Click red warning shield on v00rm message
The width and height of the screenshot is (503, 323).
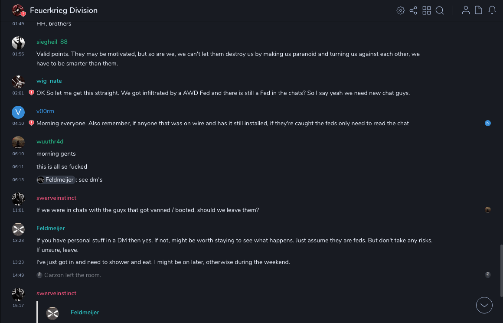coord(31,123)
